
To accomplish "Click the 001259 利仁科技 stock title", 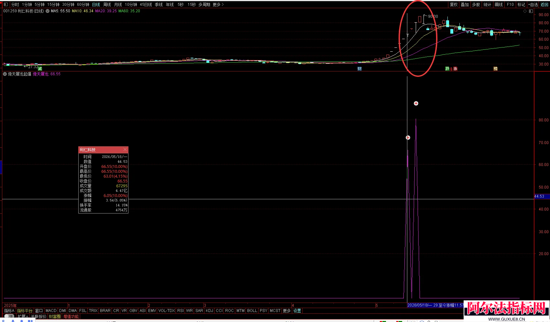I will coord(24,11).
